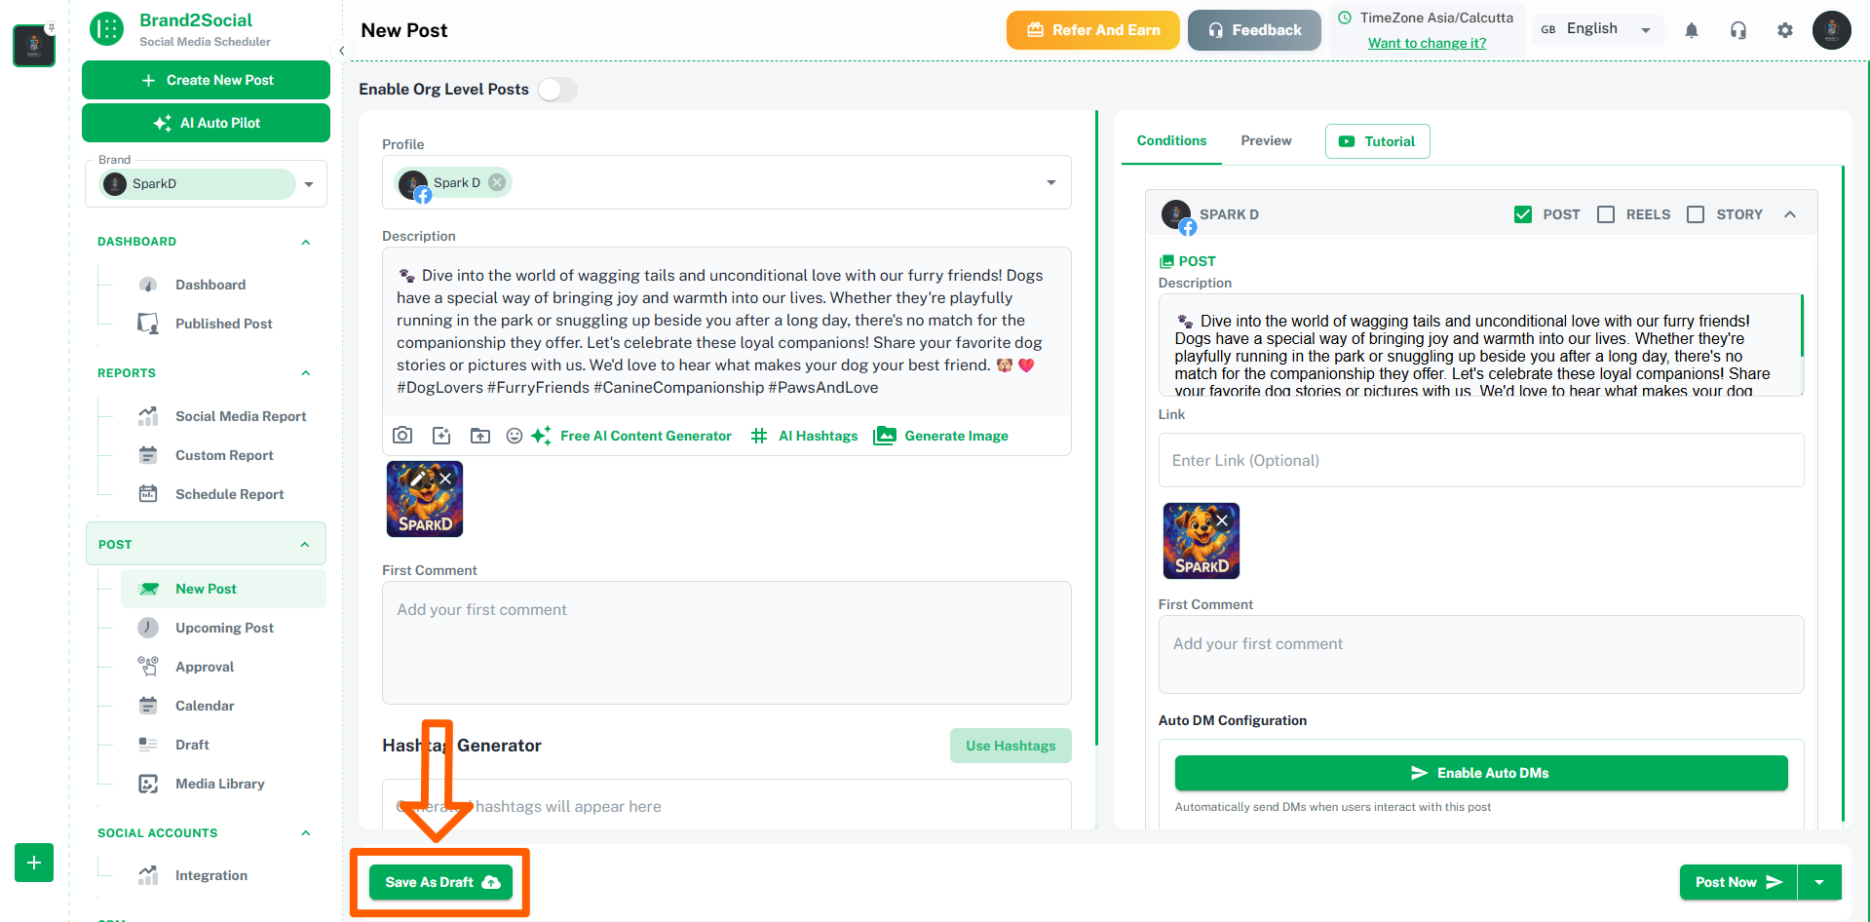
Task: Switch to the Preview tab
Action: [x=1266, y=140]
